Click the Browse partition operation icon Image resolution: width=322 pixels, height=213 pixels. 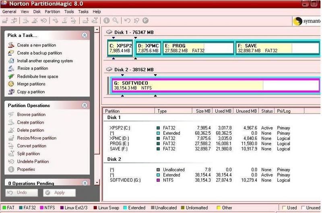(11, 114)
